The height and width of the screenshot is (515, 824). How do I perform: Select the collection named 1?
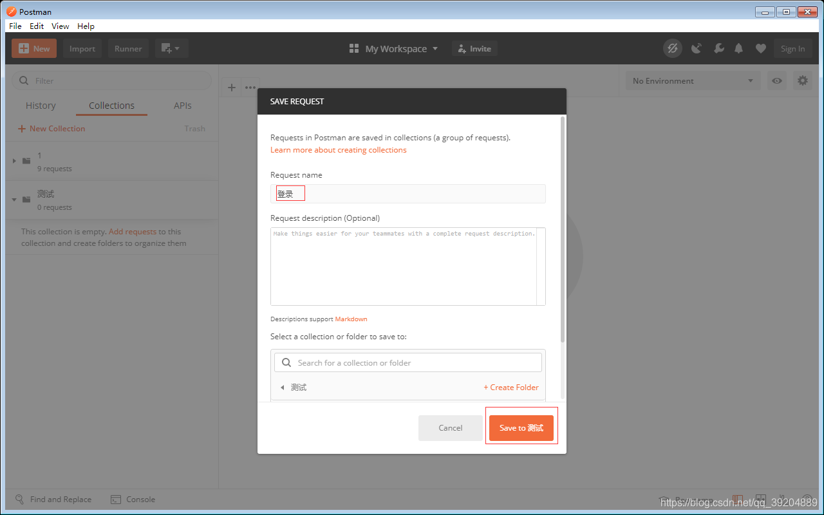point(111,162)
